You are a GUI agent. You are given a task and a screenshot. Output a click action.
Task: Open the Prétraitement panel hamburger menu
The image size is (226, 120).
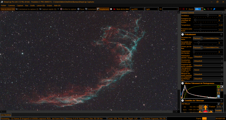pos(221,35)
